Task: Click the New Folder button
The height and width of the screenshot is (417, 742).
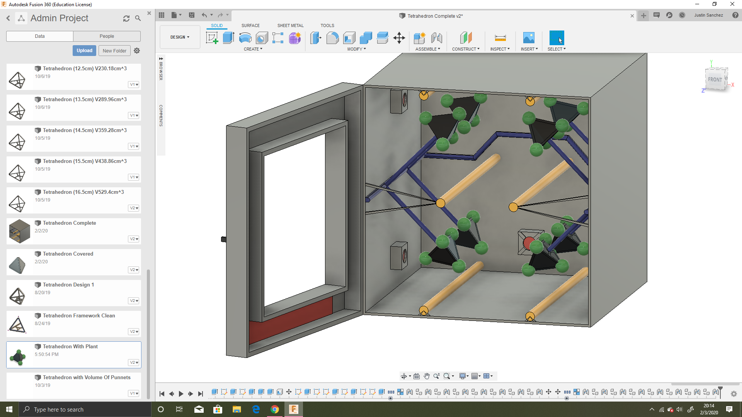Action: click(114, 51)
